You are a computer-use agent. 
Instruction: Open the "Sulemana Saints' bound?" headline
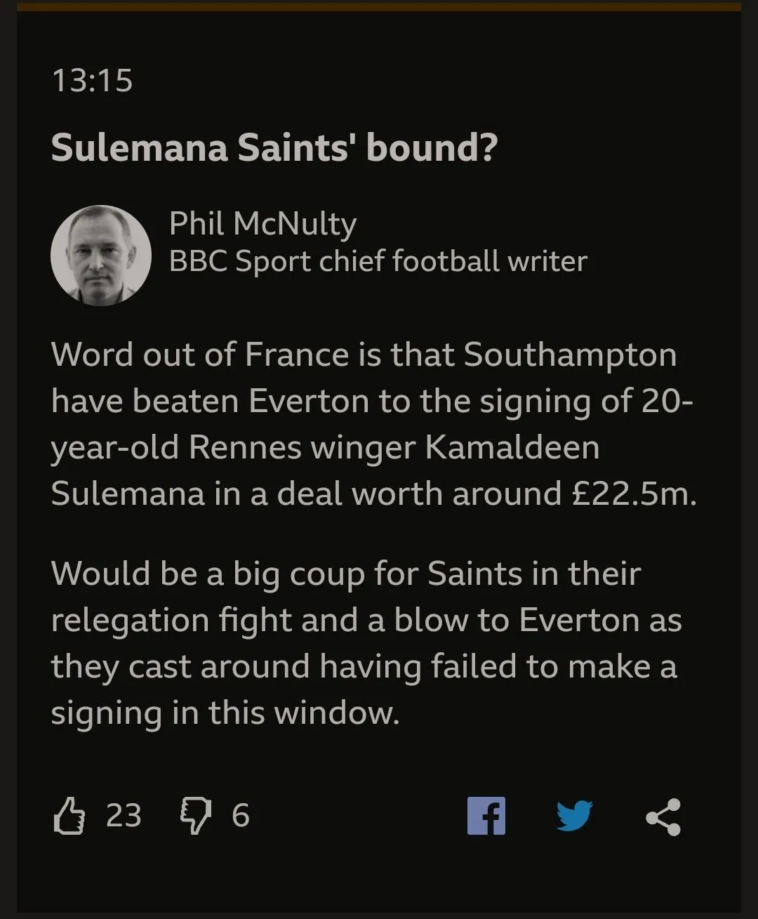pos(274,147)
